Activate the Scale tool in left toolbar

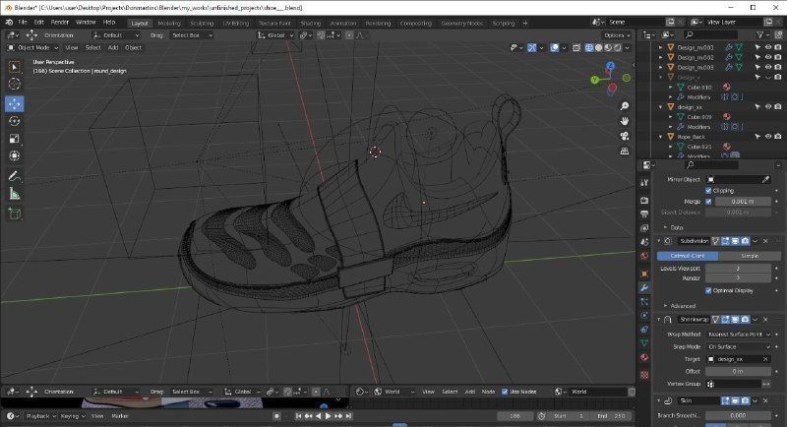coord(15,139)
